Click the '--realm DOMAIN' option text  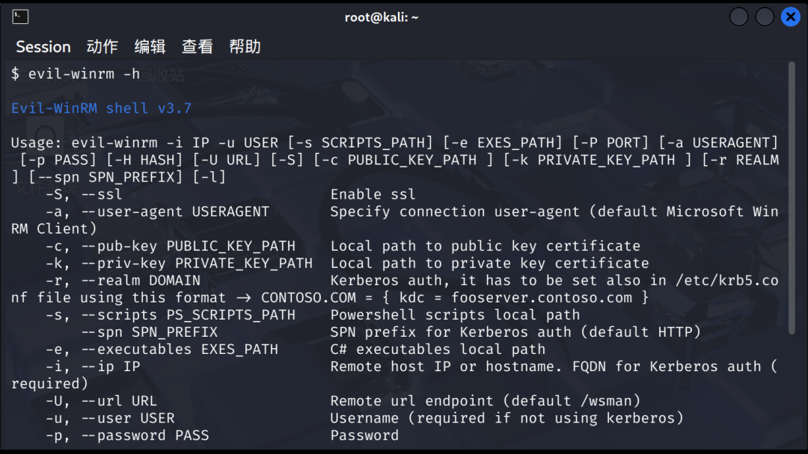[x=141, y=281]
